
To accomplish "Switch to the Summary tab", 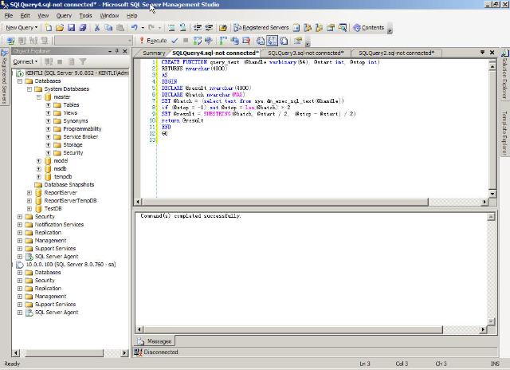I will [x=154, y=53].
